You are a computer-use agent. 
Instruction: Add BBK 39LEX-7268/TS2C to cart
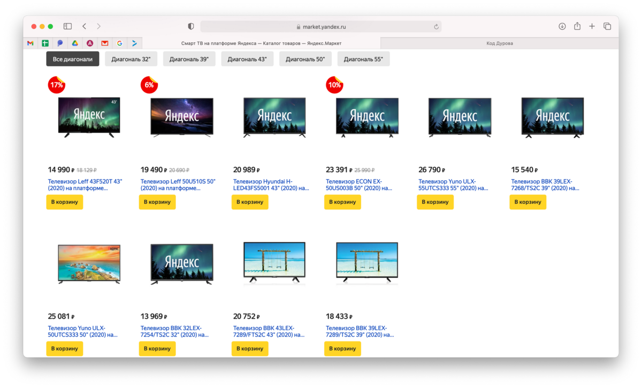pos(528,202)
